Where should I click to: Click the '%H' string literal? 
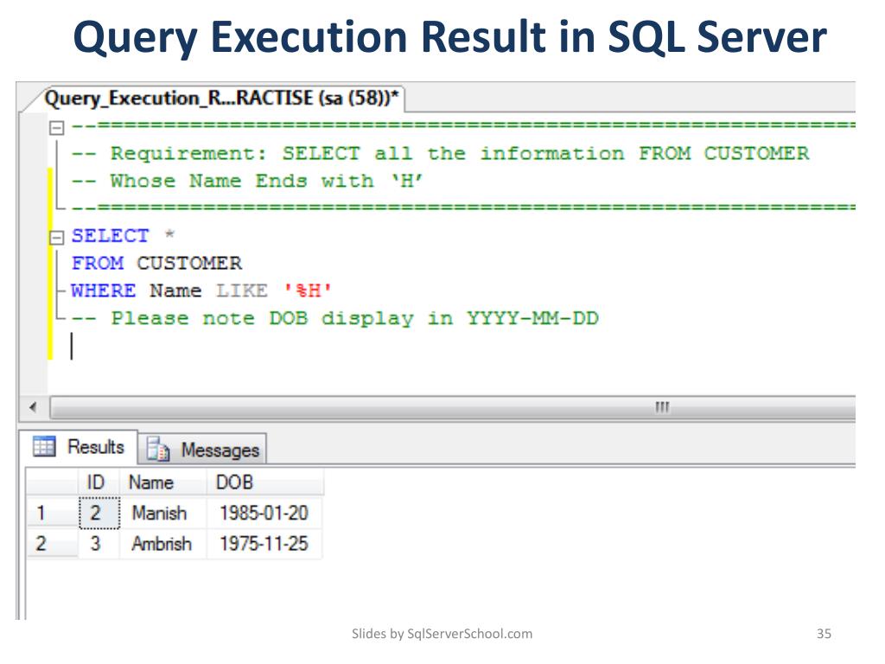pos(308,290)
